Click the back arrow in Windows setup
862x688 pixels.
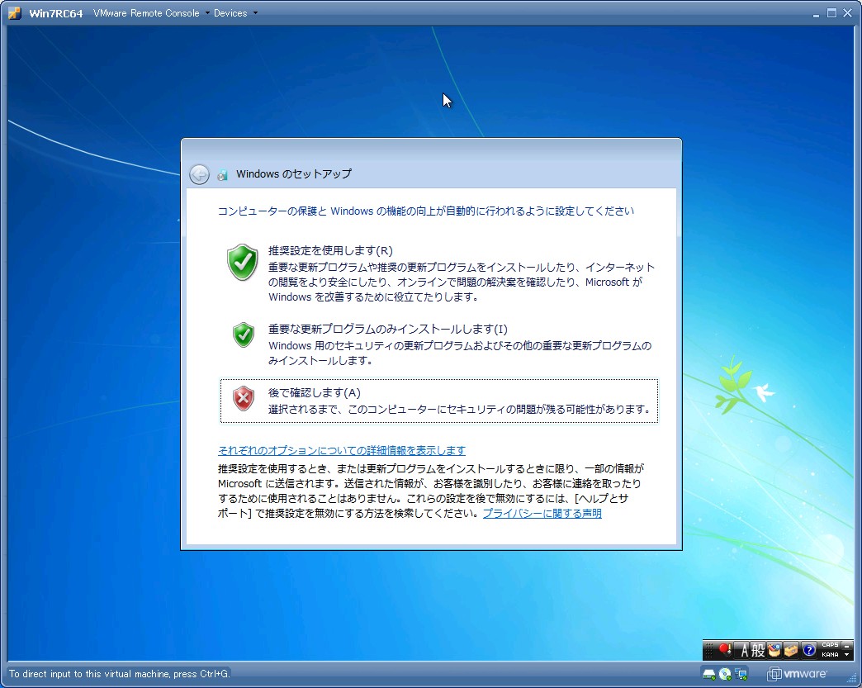[x=199, y=174]
